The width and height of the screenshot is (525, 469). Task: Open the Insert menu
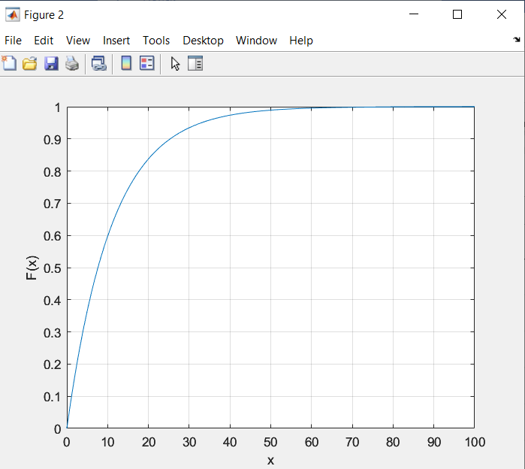[x=116, y=41]
